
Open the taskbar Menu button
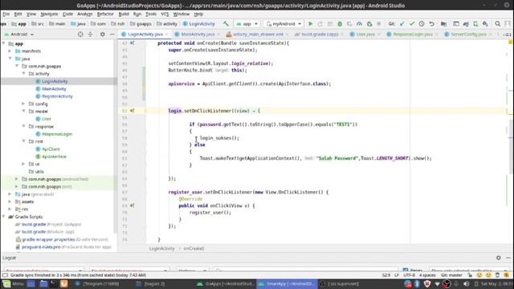(x=14, y=283)
